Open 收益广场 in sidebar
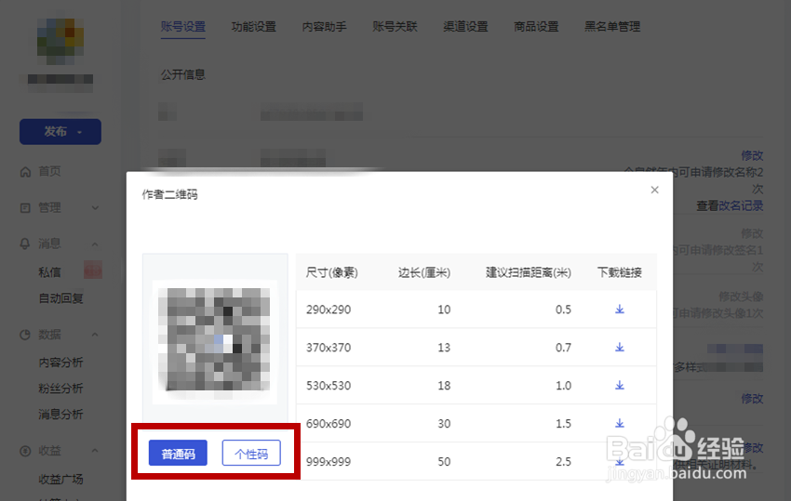This screenshot has width=791, height=501. [x=61, y=479]
